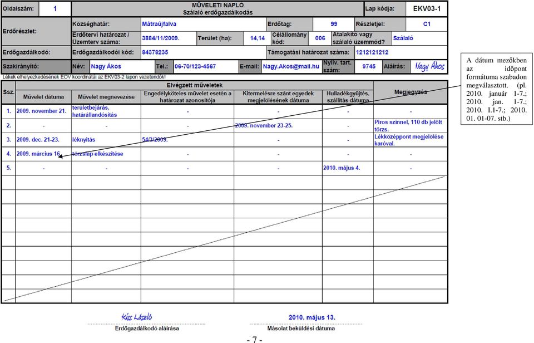Click the Erdőgazdálkodó aláírása label
Image resolution: width=534 pixels, height=343 pixels.
147,329
